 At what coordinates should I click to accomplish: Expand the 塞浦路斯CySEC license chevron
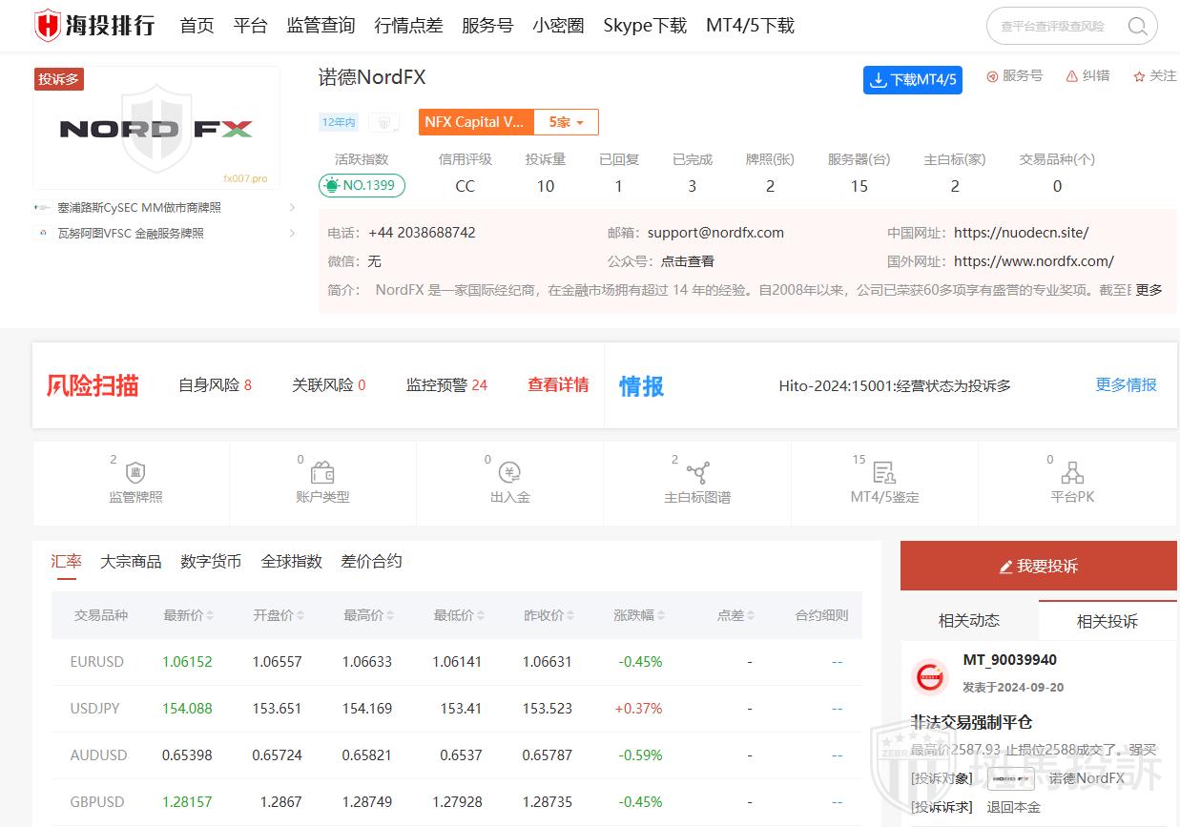pyautogui.click(x=292, y=207)
